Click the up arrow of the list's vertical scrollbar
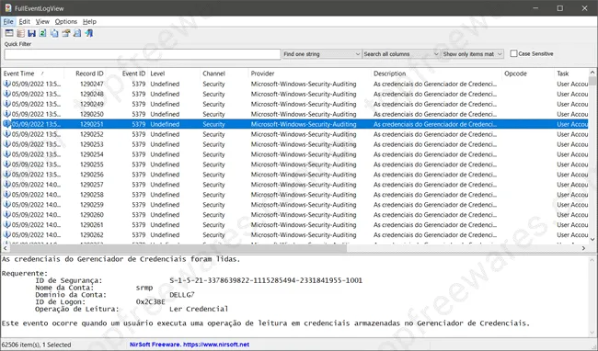 click(592, 73)
